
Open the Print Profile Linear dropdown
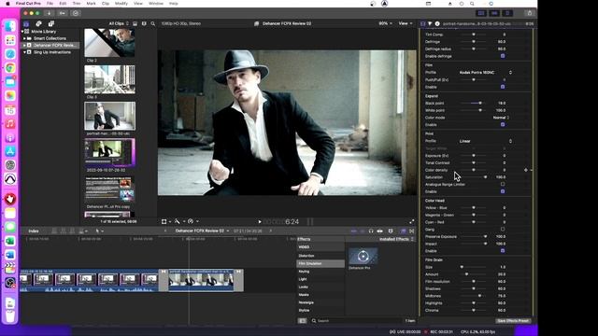click(485, 141)
